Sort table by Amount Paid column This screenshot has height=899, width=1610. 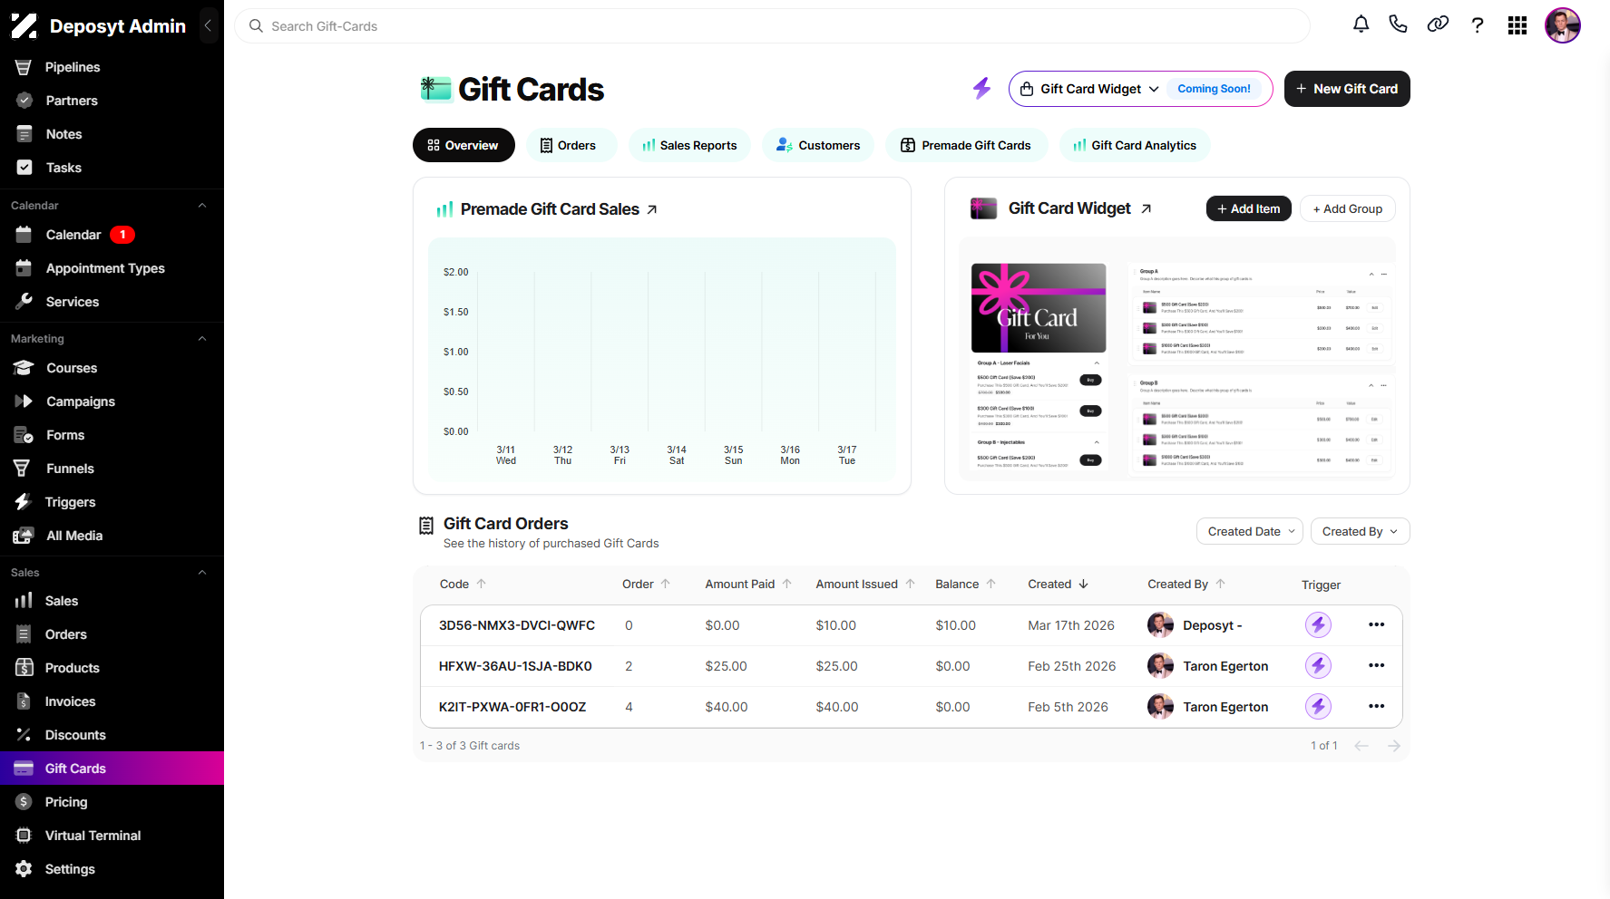click(748, 585)
